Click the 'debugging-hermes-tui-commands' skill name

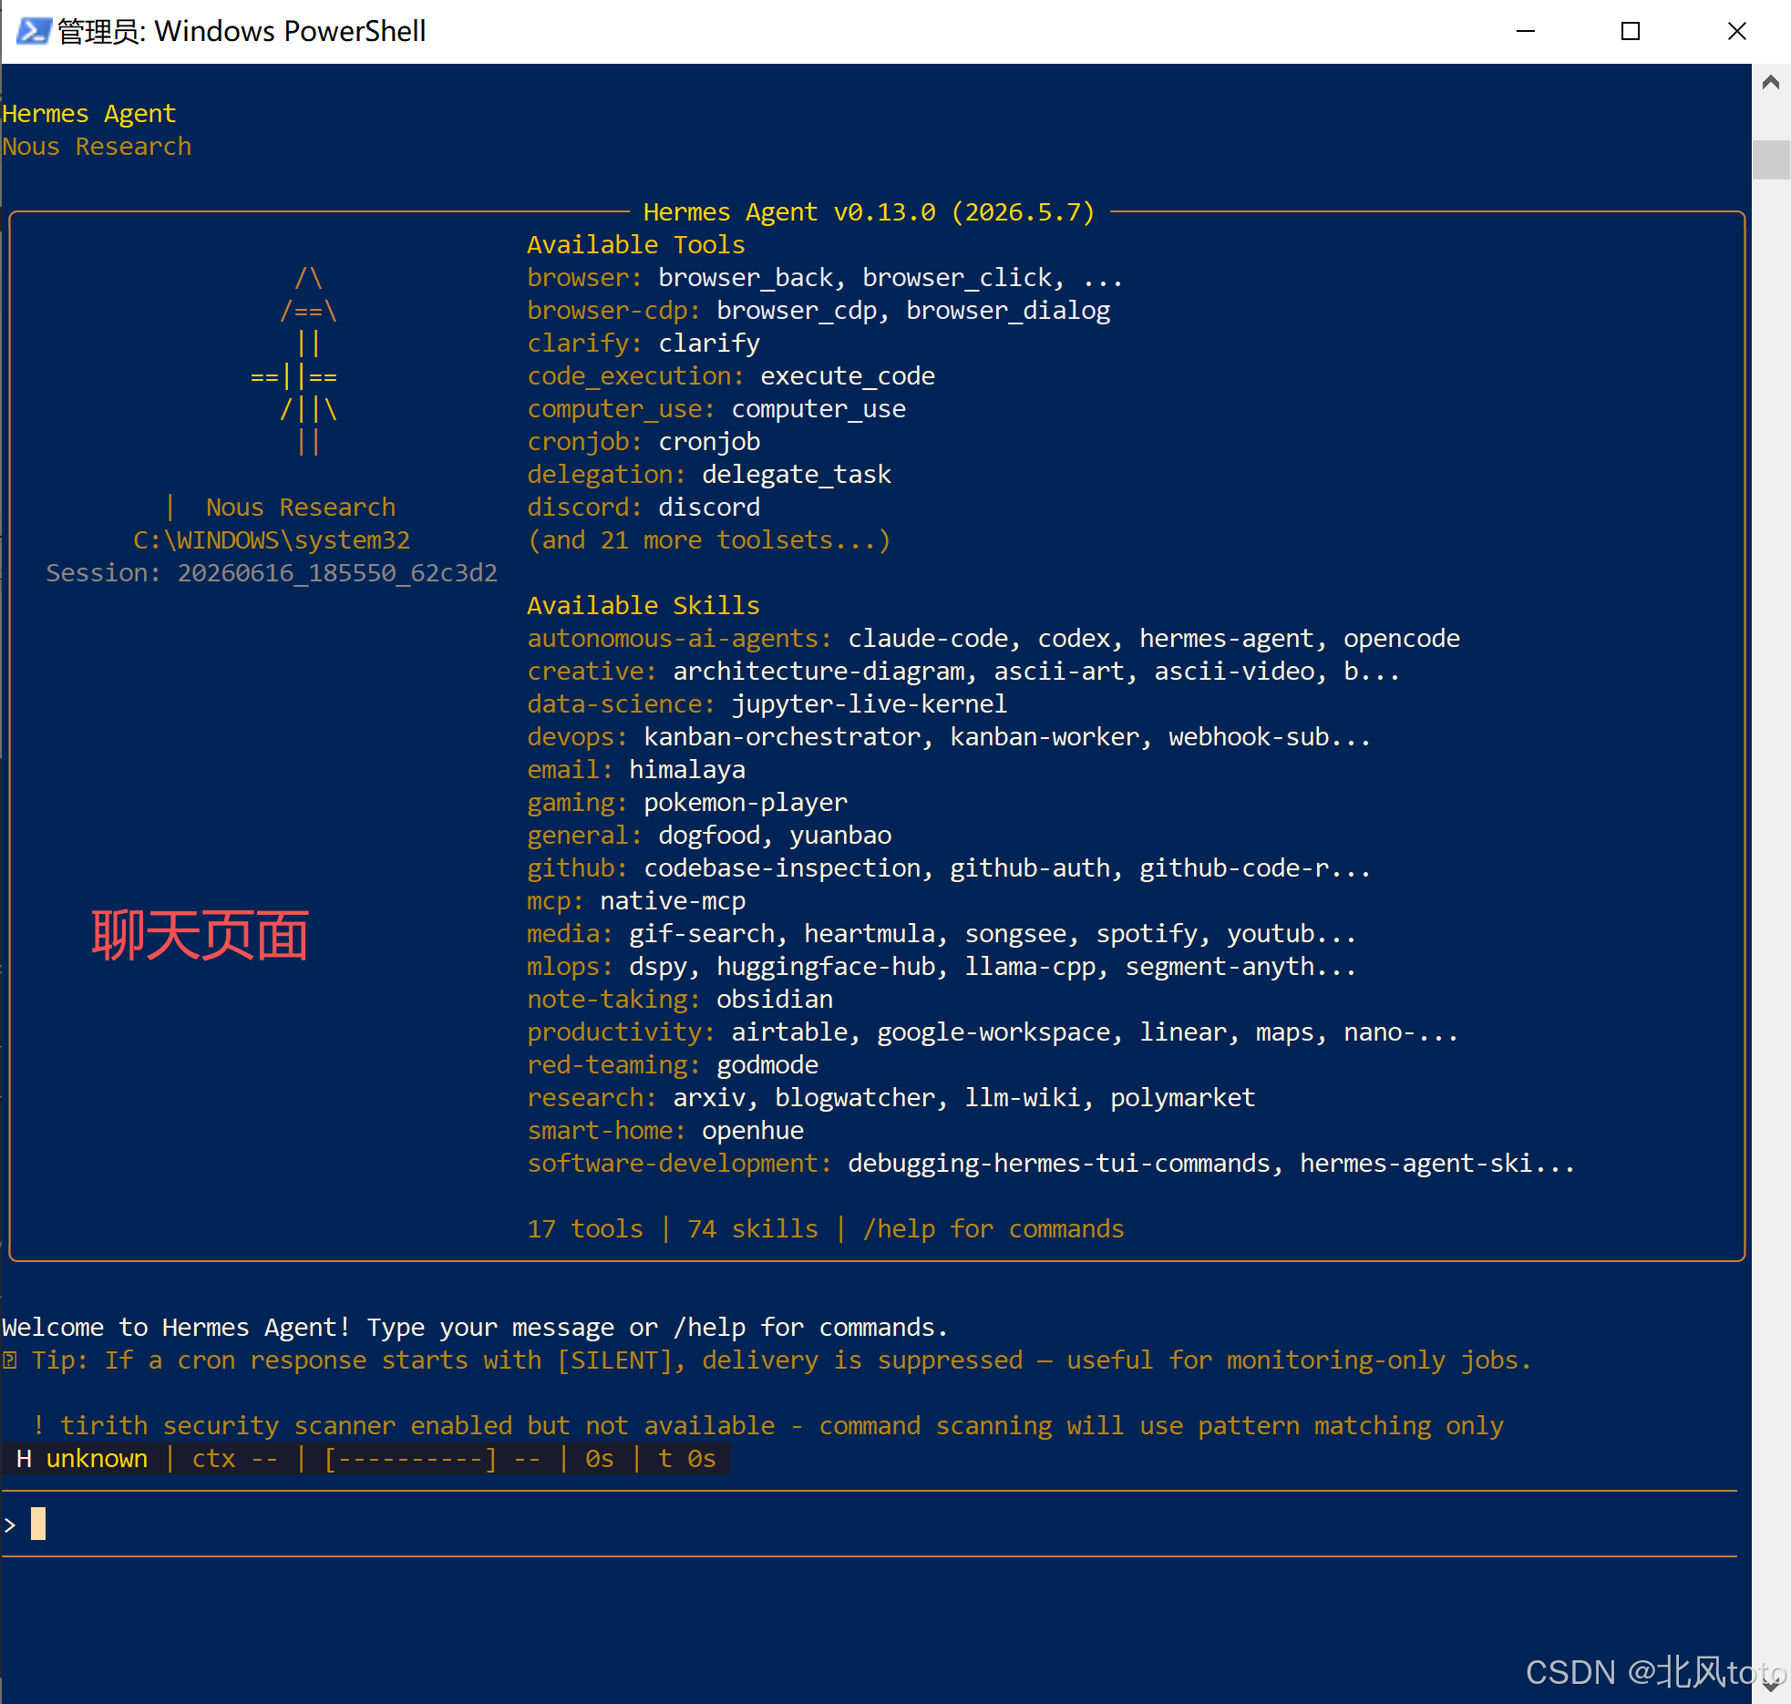point(1059,1164)
